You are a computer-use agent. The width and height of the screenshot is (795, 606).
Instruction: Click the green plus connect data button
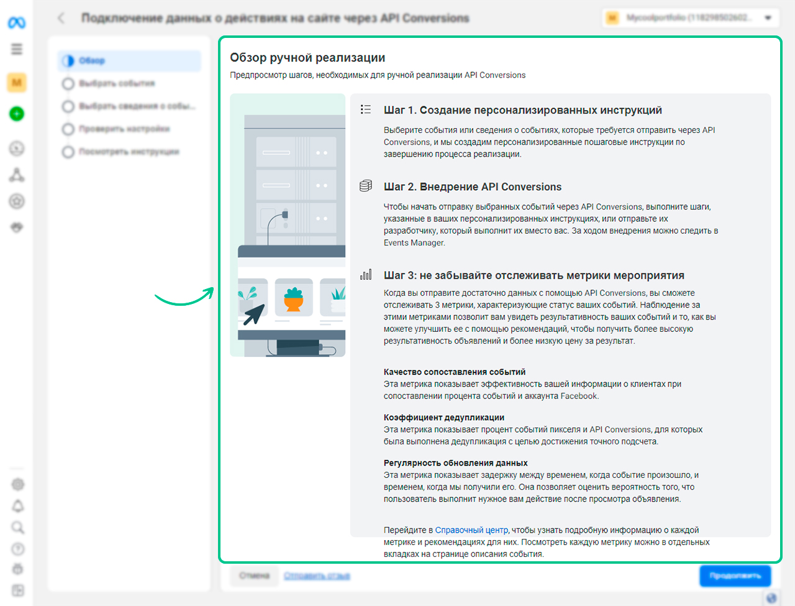[x=17, y=114]
